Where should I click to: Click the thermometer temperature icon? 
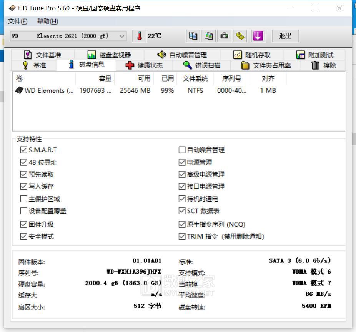[x=139, y=36]
